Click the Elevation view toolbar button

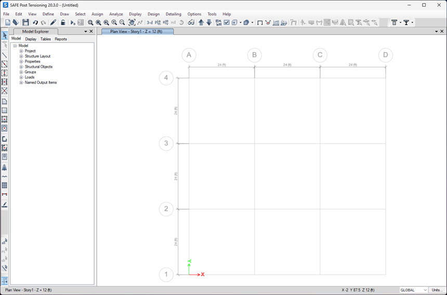166,22
